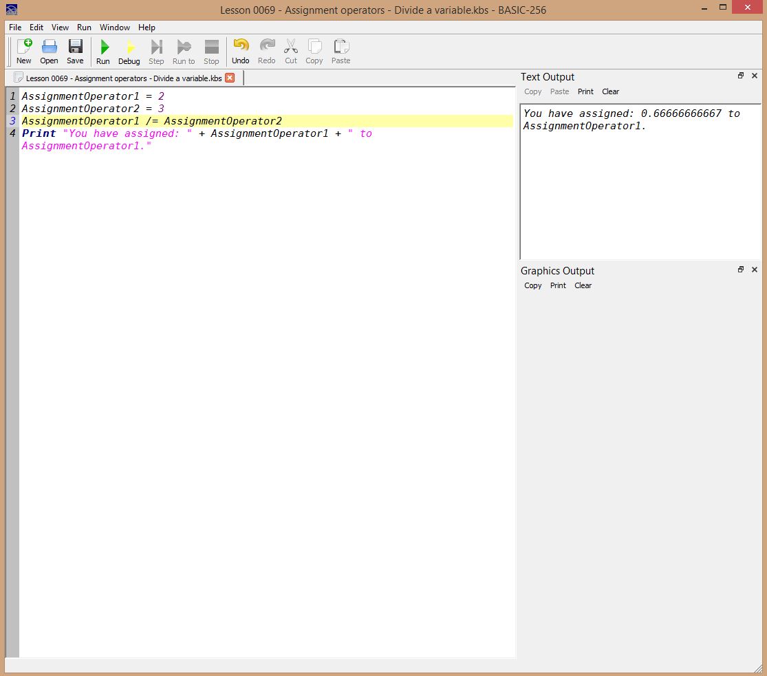Click the Stop execution icon
Viewport: 767px width, 676px height.
211,47
